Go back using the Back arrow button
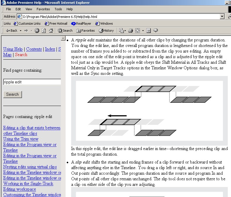231x197 pixels. [11, 31]
